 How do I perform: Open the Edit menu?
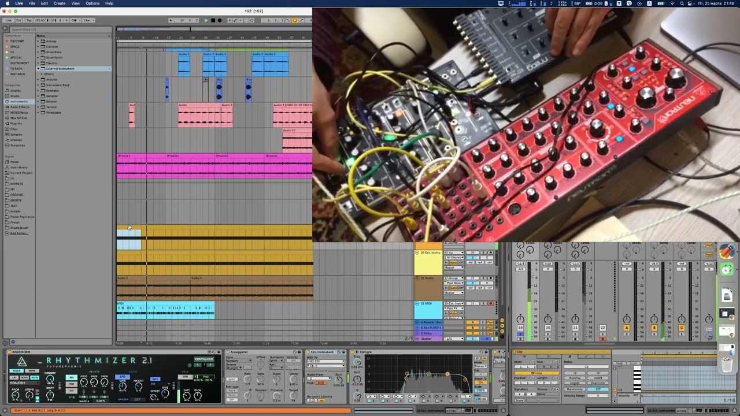click(45, 3)
